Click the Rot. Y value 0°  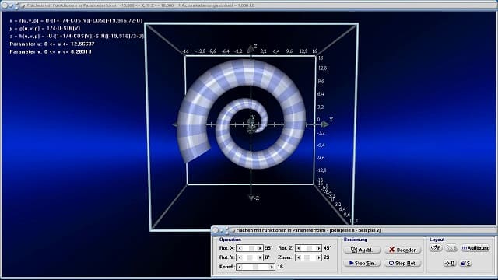click(x=268, y=257)
